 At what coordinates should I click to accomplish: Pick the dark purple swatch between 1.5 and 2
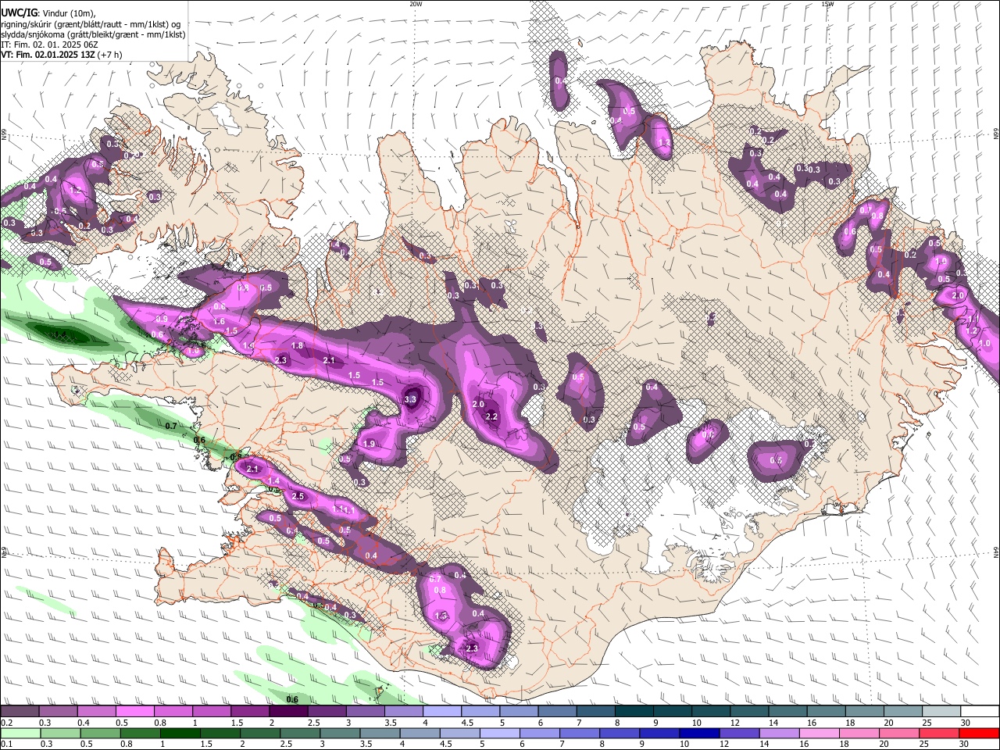point(250,711)
